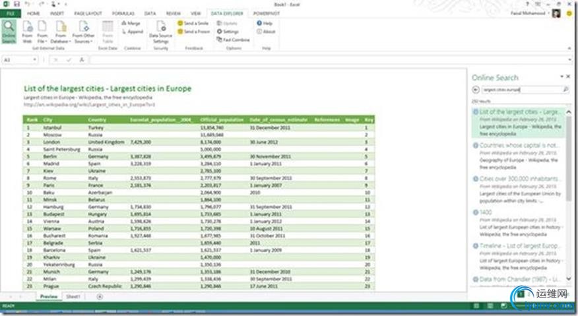Select result 'Data from Chandler (1987)'

click(517, 280)
